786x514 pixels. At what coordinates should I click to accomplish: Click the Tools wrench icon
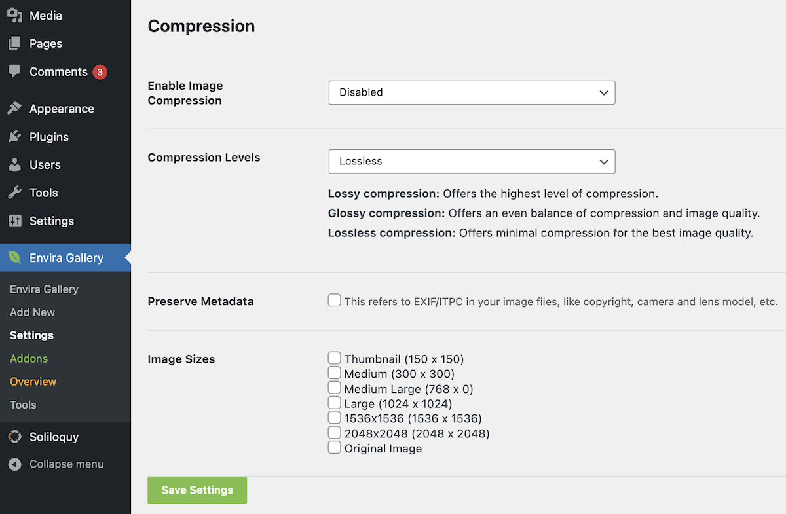[14, 193]
